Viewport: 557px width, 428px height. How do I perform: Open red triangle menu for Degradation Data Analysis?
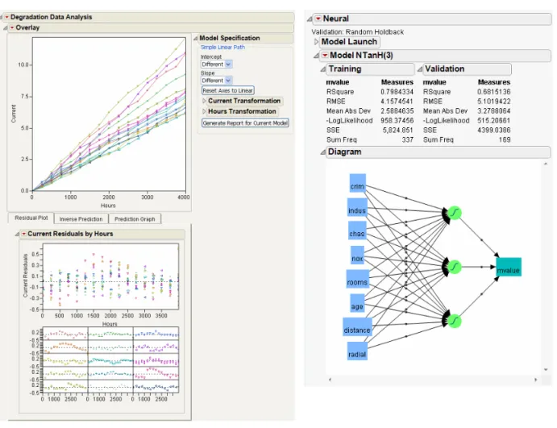[x=6, y=17]
